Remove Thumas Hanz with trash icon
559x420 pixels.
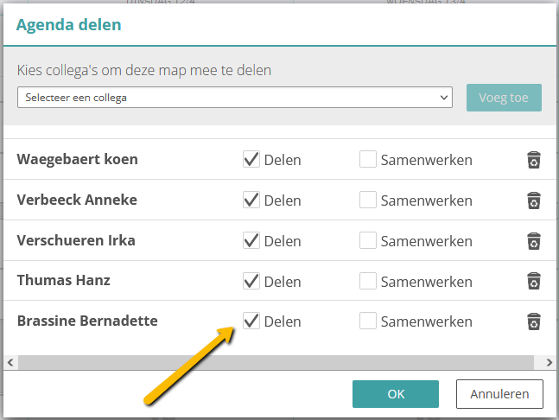534,281
